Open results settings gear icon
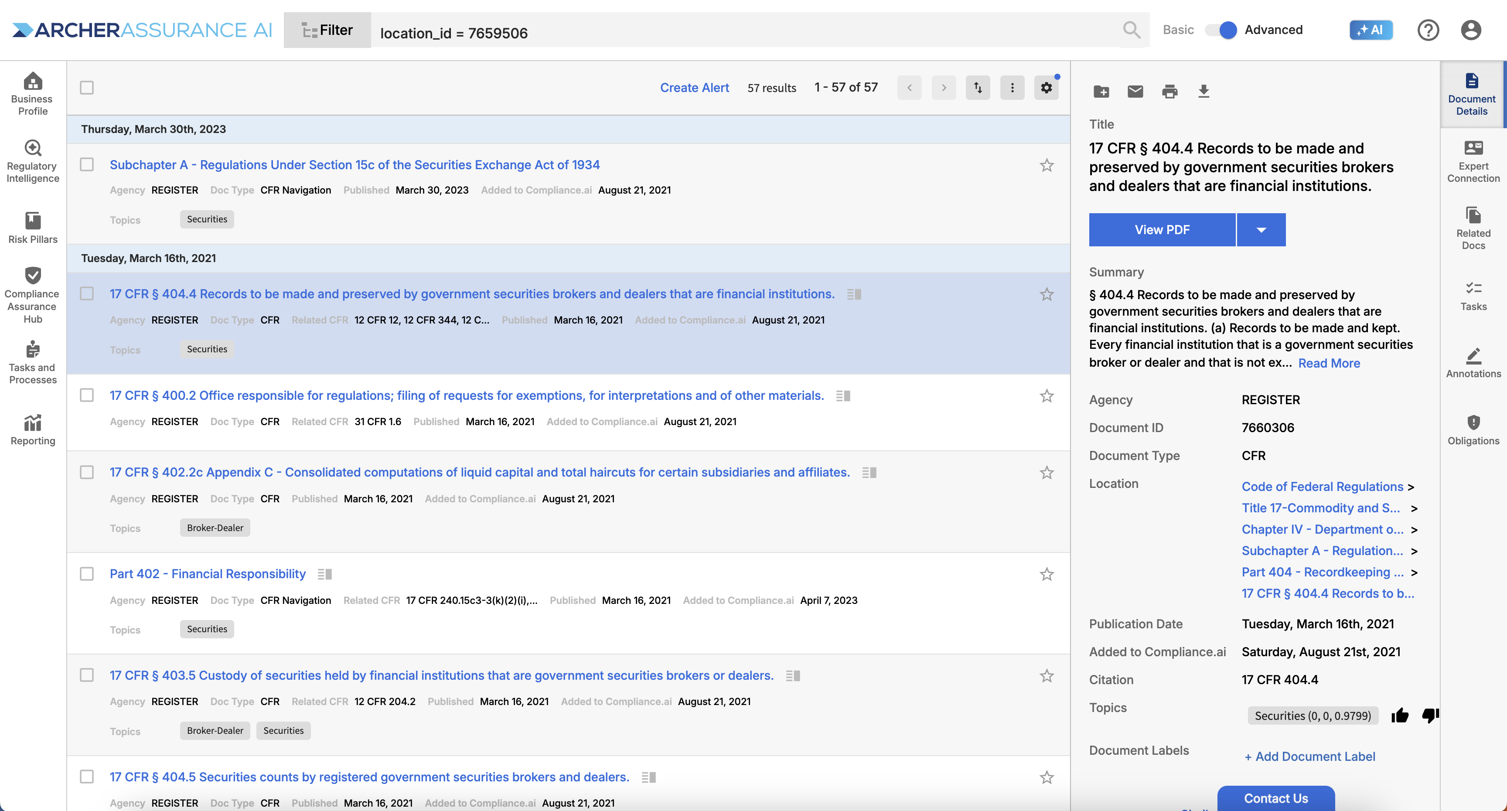This screenshot has width=1507, height=811. [1046, 88]
